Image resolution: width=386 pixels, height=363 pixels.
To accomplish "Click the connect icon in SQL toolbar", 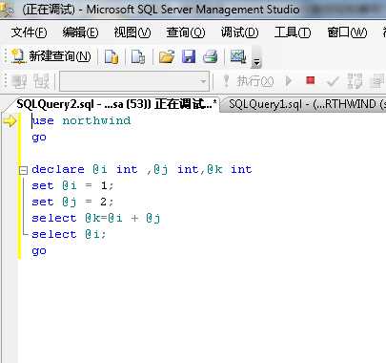I will [19, 81].
